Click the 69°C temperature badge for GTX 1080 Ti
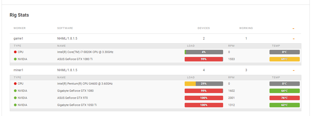314x116 pixels. pos(284,59)
